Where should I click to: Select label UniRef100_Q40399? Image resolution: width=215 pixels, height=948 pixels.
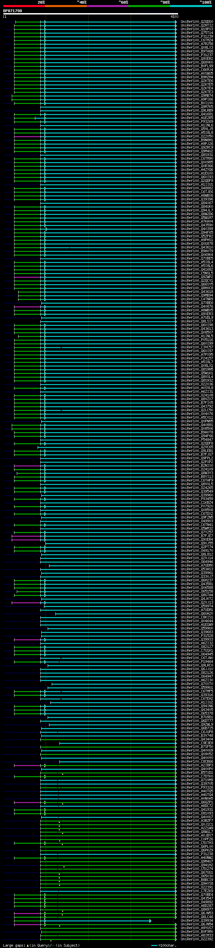(197, 229)
